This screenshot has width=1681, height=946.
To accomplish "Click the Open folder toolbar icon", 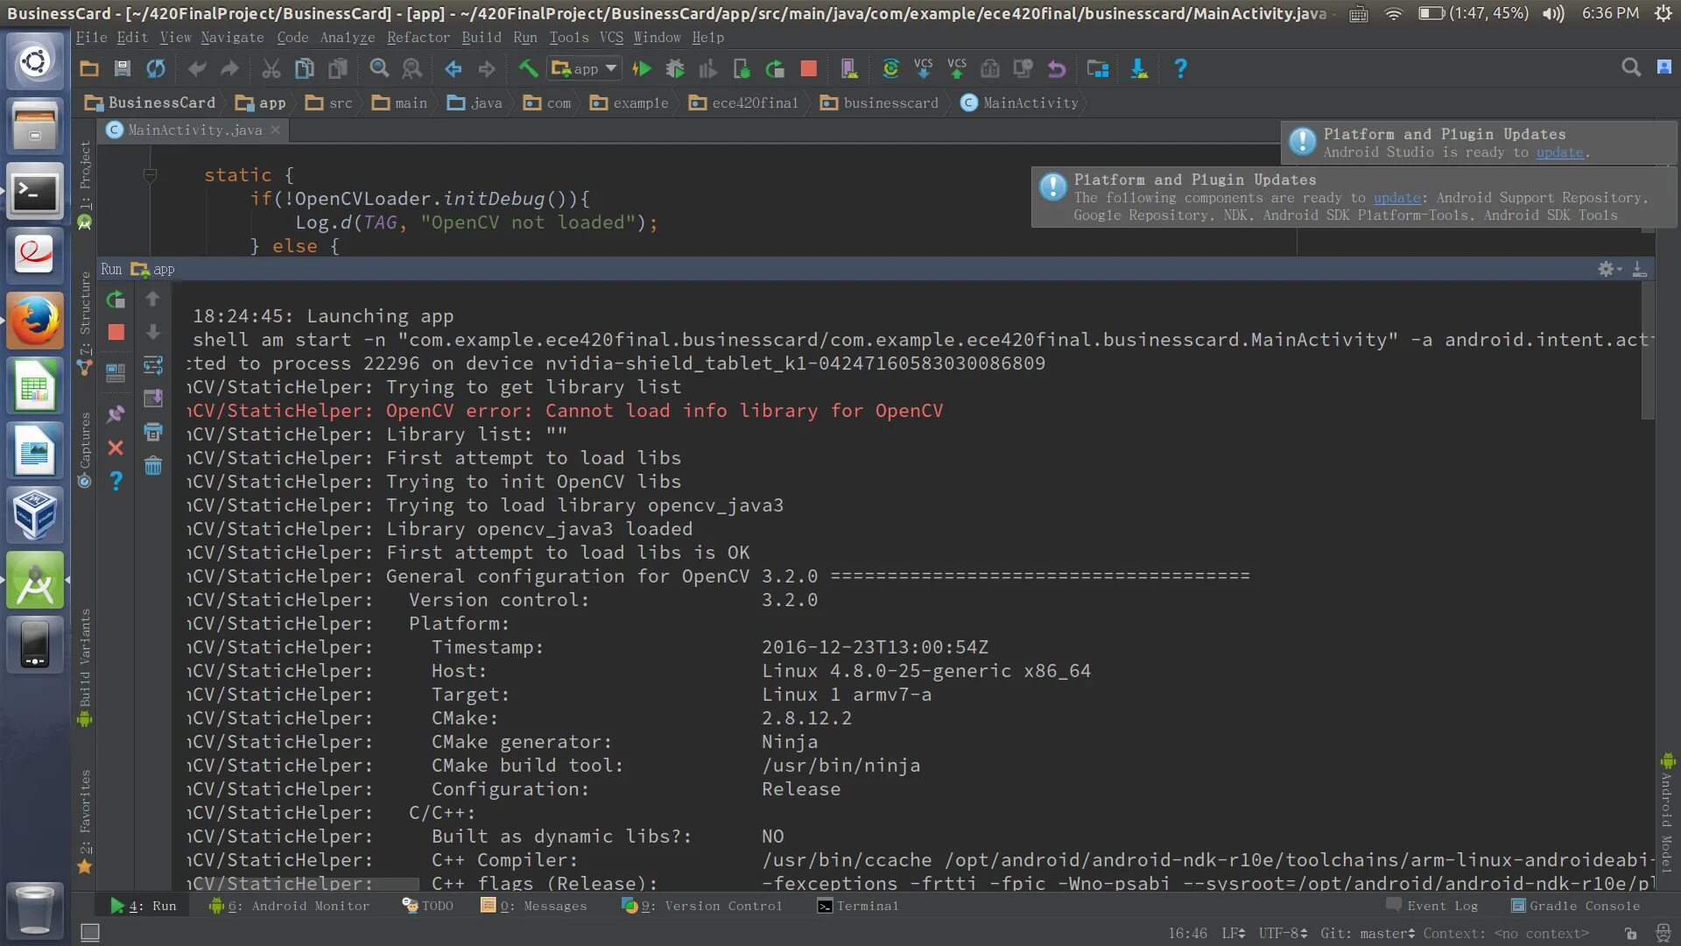I will (89, 68).
